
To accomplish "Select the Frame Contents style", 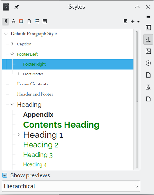I will (33, 84).
